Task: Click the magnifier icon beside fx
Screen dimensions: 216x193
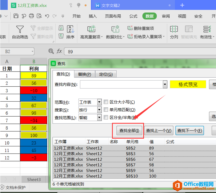Action: [x=51, y=51]
